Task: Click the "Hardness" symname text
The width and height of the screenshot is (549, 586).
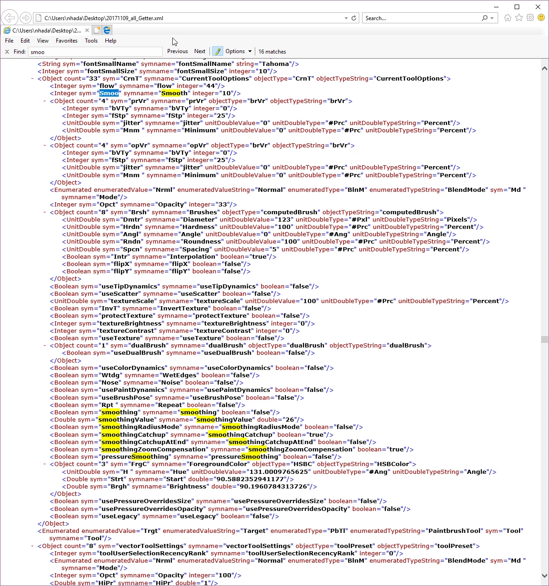Action: [198, 227]
